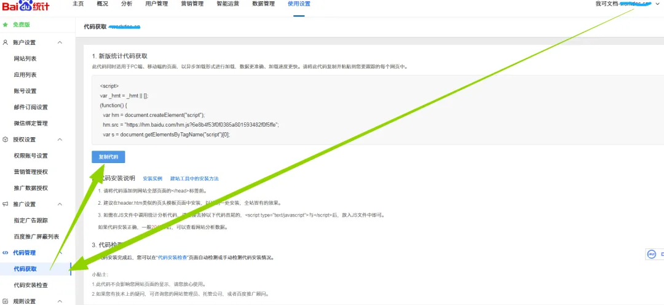
Task: Go to the 数据管理 tab
Action: tap(263, 4)
